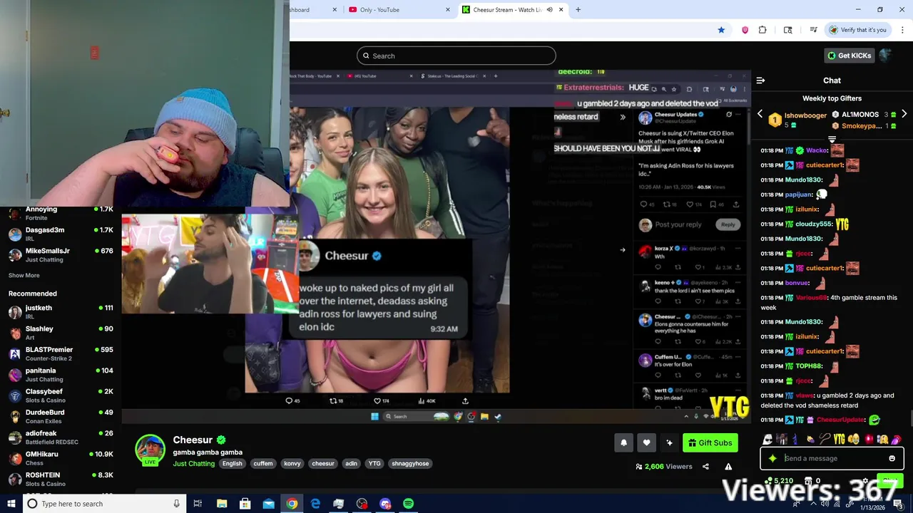Focus the Kick Search field
Screen dimensions: 913x513
456,56
